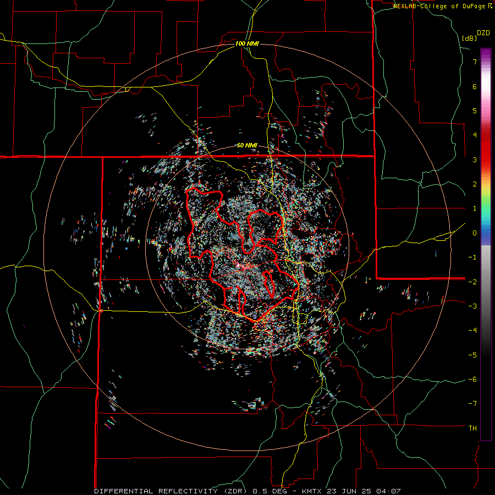Click the "NEXLAB-College of DuPage" credit text
The width and height of the screenshot is (495, 495).
440,6
